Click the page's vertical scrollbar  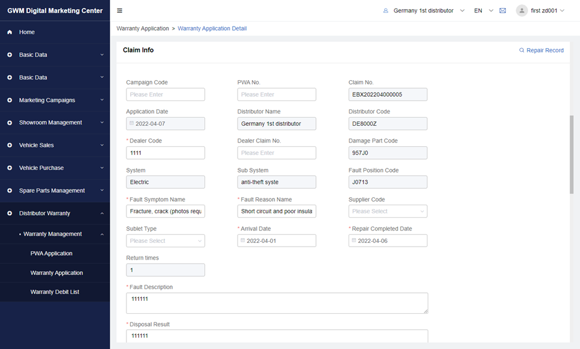(571, 154)
